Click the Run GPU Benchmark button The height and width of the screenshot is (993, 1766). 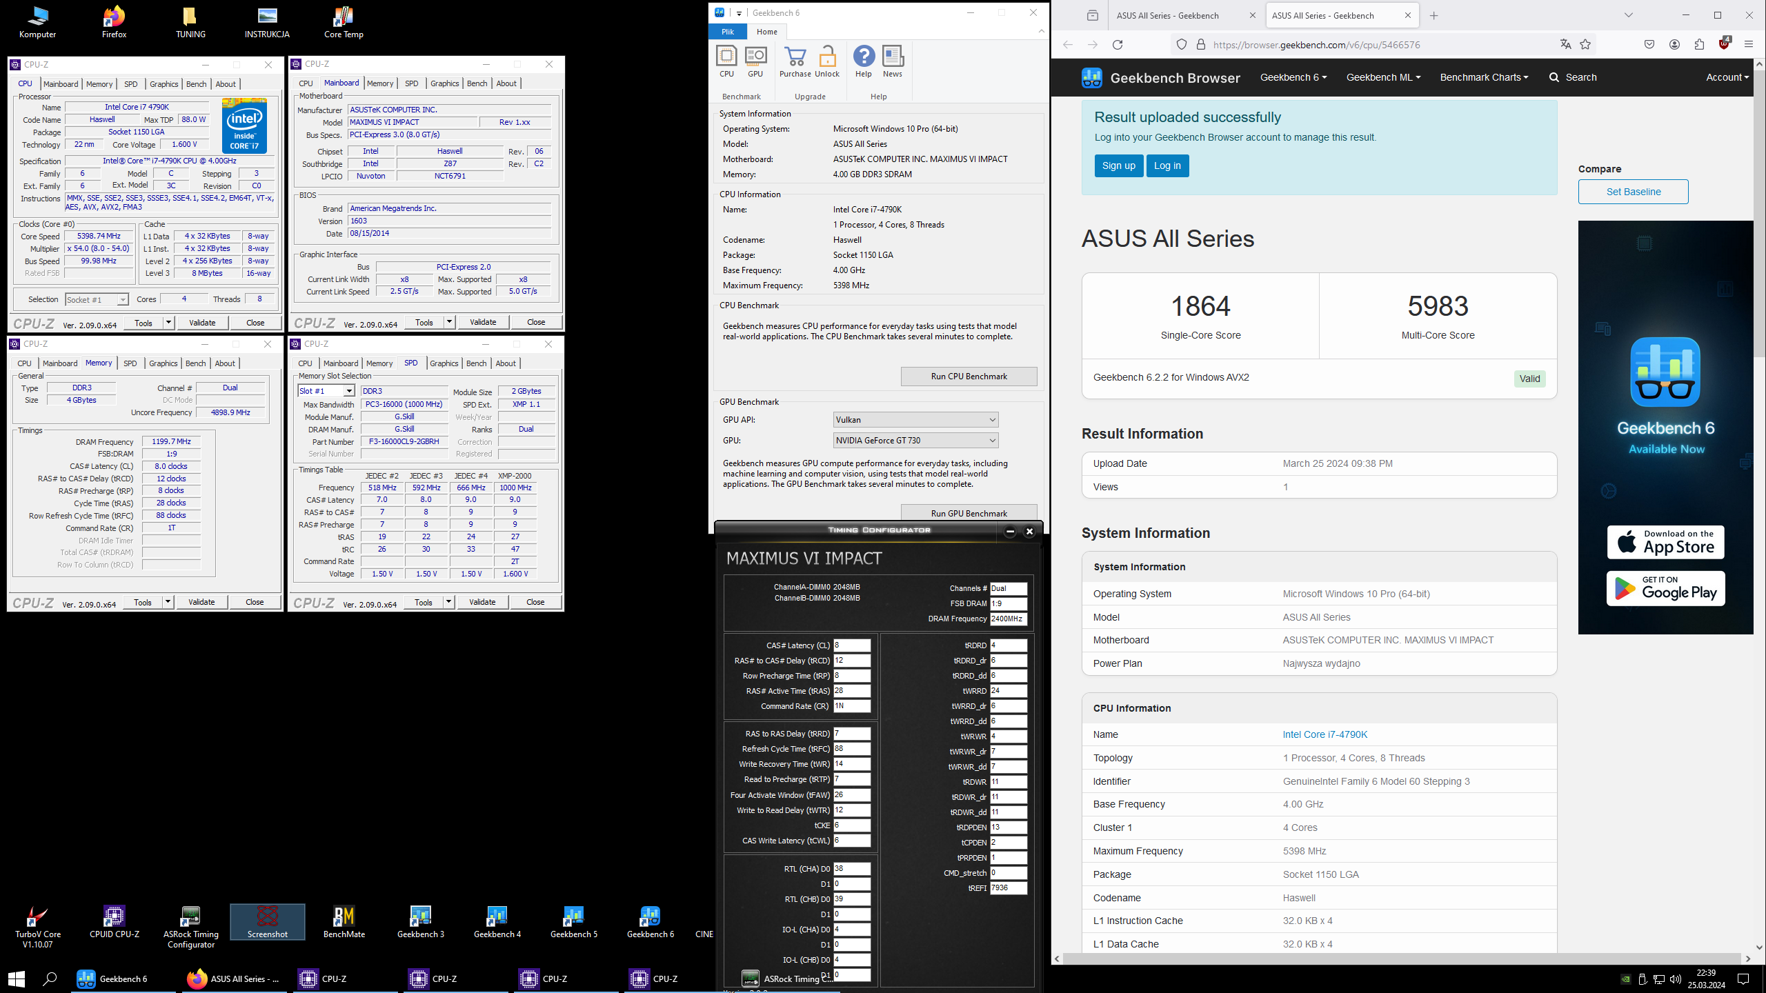point(969,513)
